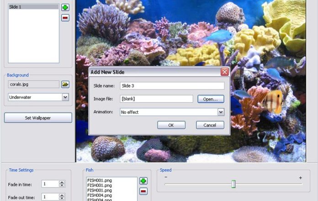Viewport: 318px width, 201px height.
Task: Add a fish with the green plus icon
Action: tap(143, 181)
